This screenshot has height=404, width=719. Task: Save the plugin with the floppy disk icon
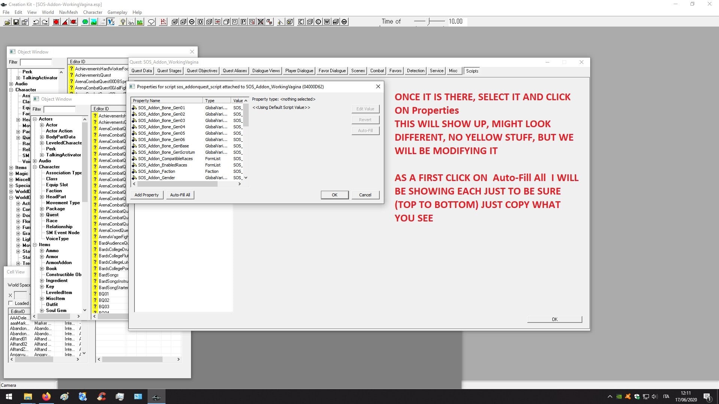coord(16,22)
